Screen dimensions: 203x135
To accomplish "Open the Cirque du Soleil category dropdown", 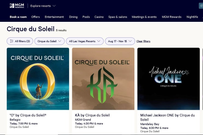I will pos(49,41).
